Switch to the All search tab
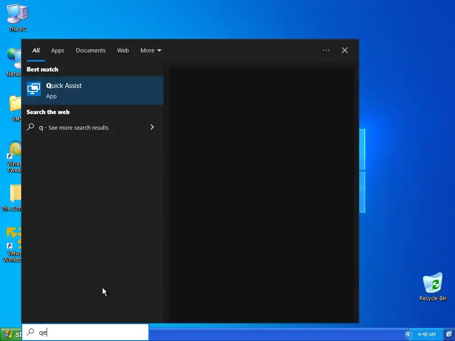 coord(36,51)
